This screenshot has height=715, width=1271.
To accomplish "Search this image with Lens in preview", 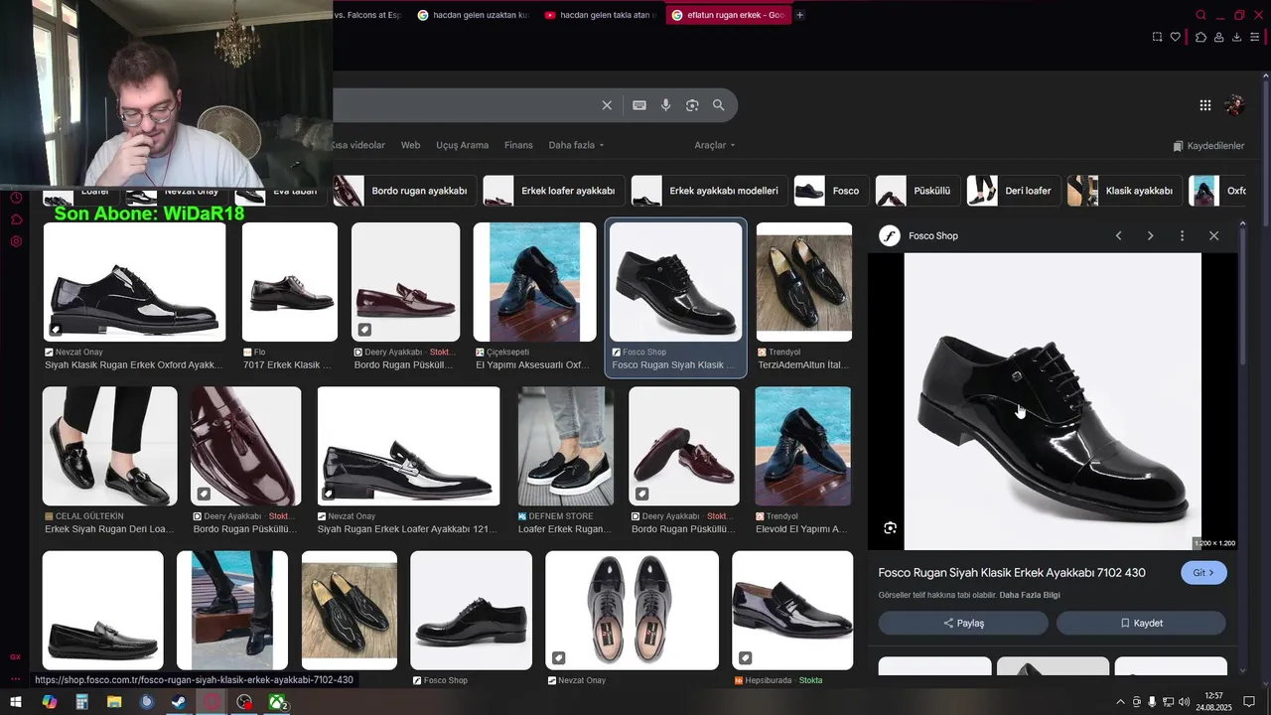I will (x=890, y=528).
